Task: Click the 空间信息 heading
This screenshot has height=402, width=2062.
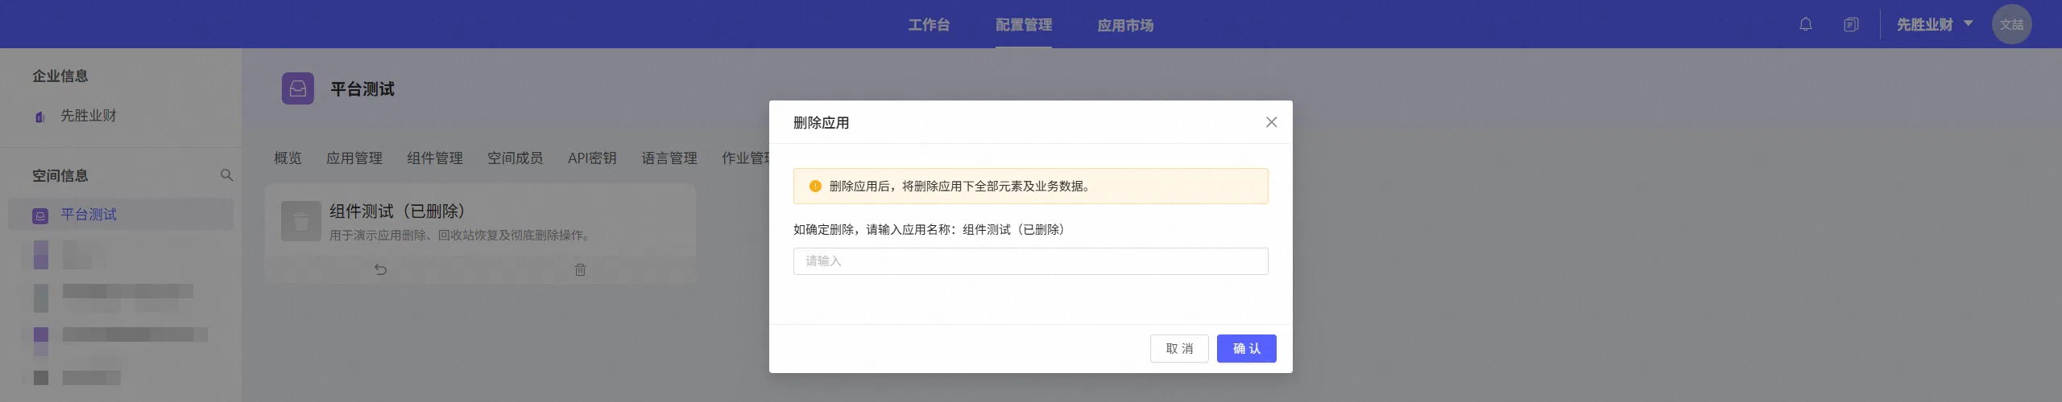Action: 60,175
